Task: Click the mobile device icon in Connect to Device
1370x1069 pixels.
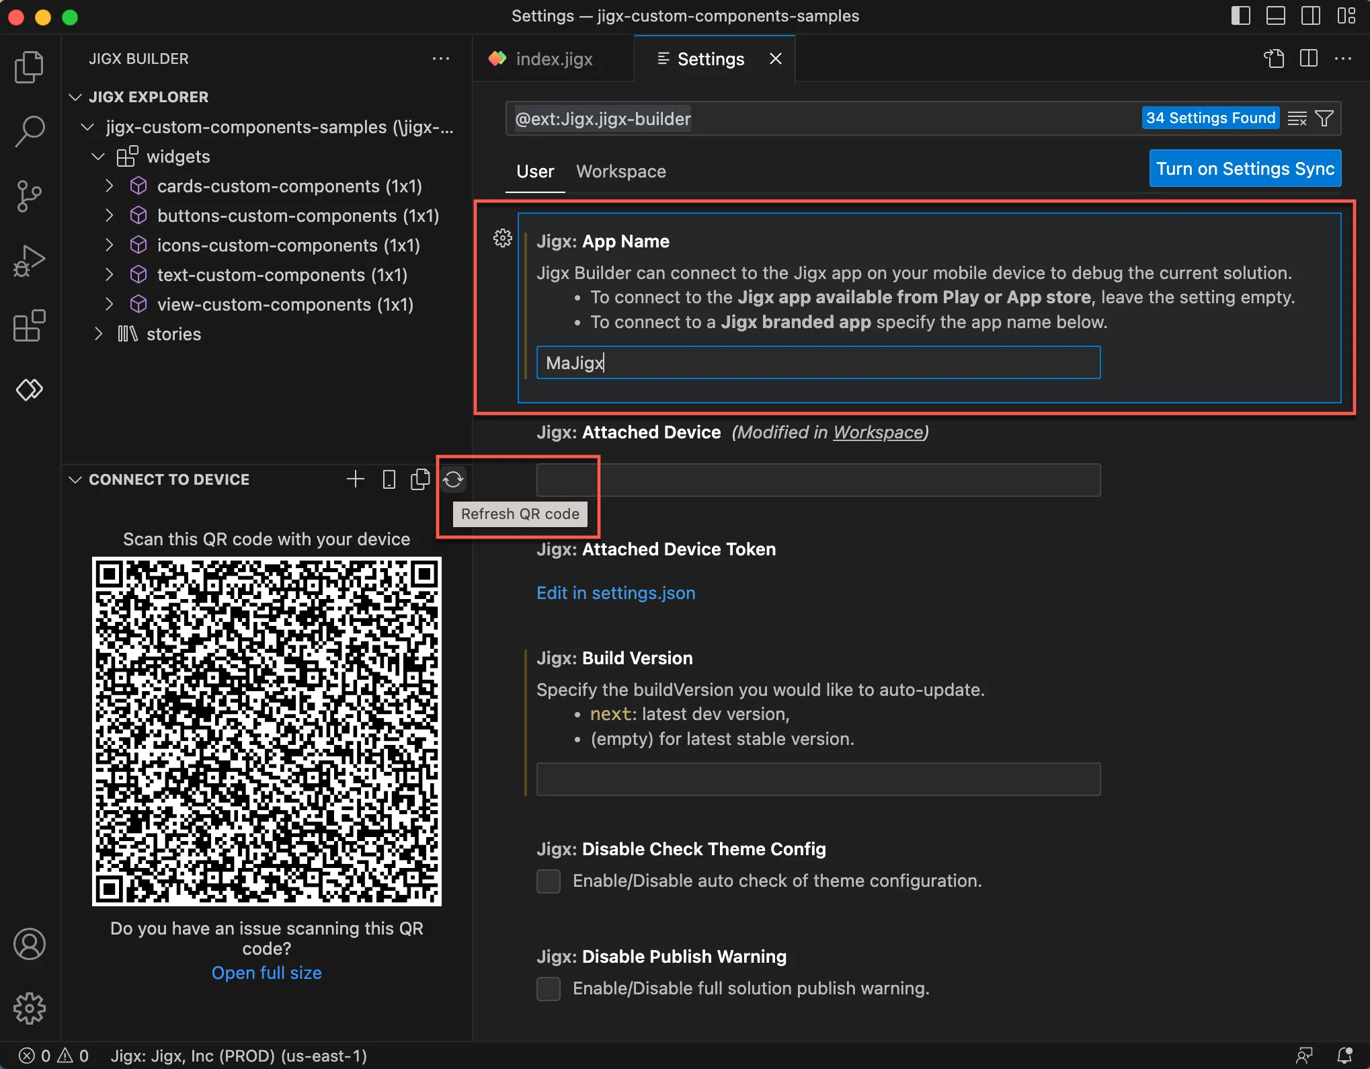Action: (x=389, y=479)
